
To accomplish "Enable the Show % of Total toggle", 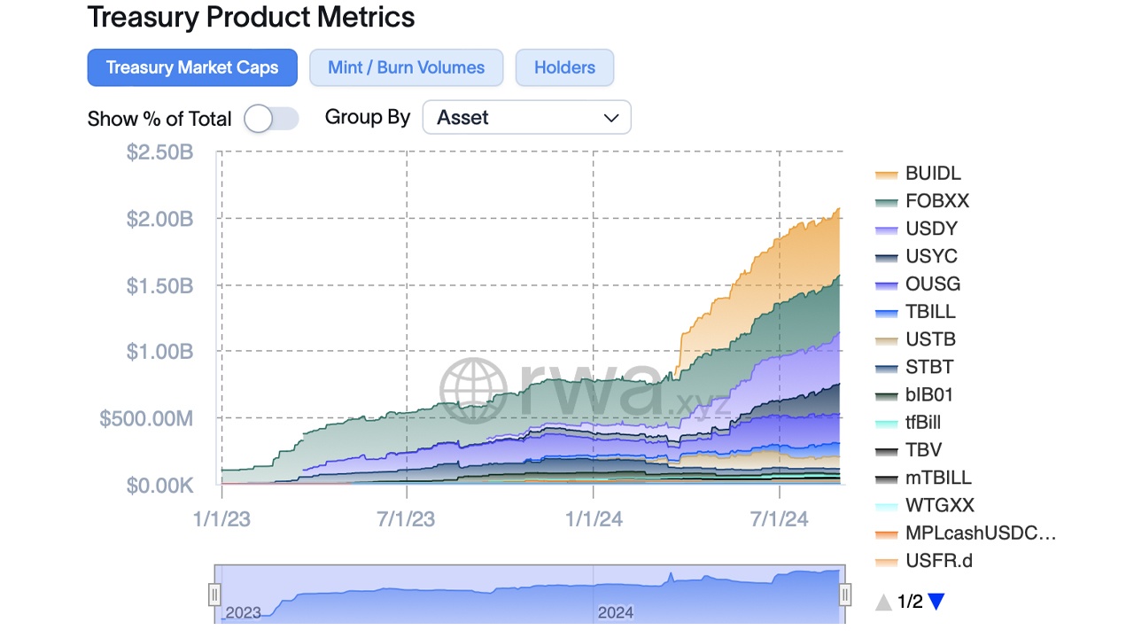I will pyautogui.click(x=271, y=118).
